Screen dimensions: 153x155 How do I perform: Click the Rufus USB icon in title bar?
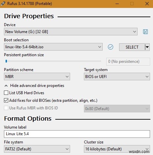(3, 3)
